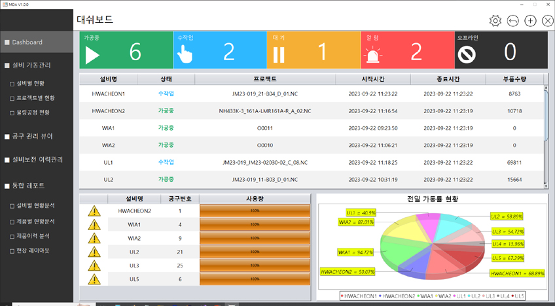Click the circled X icon in header
Image resolution: width=555 pixels, height=306 pixels.
point(547,21)
